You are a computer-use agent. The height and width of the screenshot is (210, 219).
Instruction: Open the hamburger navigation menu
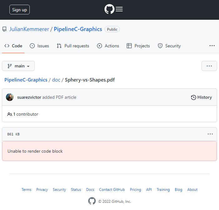coord(119,9)
